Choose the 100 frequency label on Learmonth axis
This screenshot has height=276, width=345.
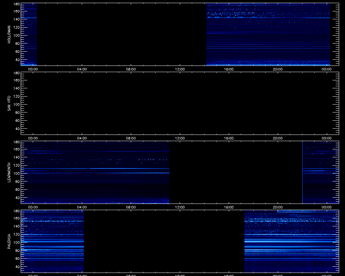point(17,174)
